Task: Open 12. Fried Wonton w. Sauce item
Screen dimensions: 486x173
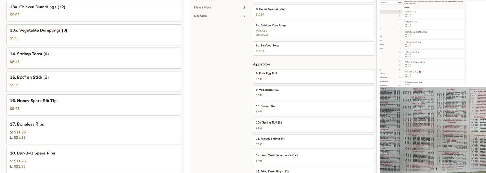Action: click(313, 158)
